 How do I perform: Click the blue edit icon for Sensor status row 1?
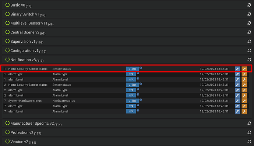click(237, 69)
